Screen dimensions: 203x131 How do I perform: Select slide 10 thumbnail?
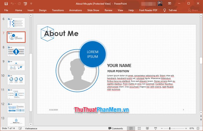tap(16, 80)
